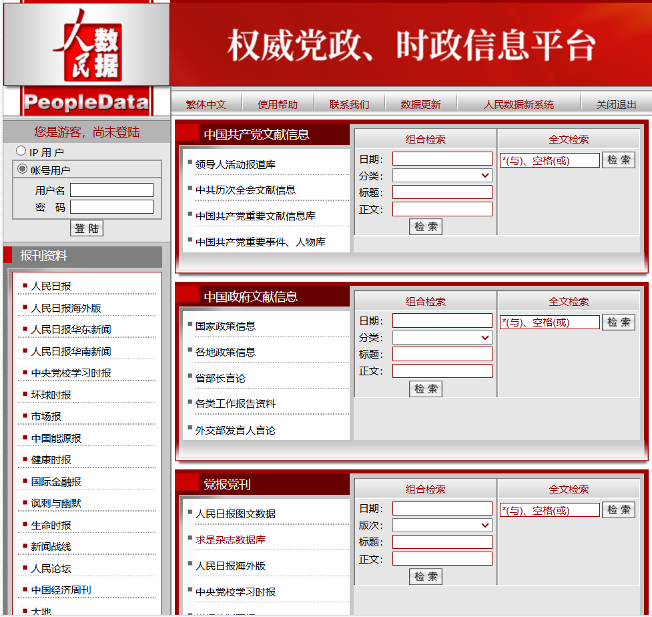Click 组合检索 检索 button in 党报党刊
The height and width of the screenshot is (617, 652).
pos(426,577)
